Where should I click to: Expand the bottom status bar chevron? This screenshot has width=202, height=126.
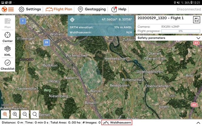pyautogui.click(x=198, y=122)
